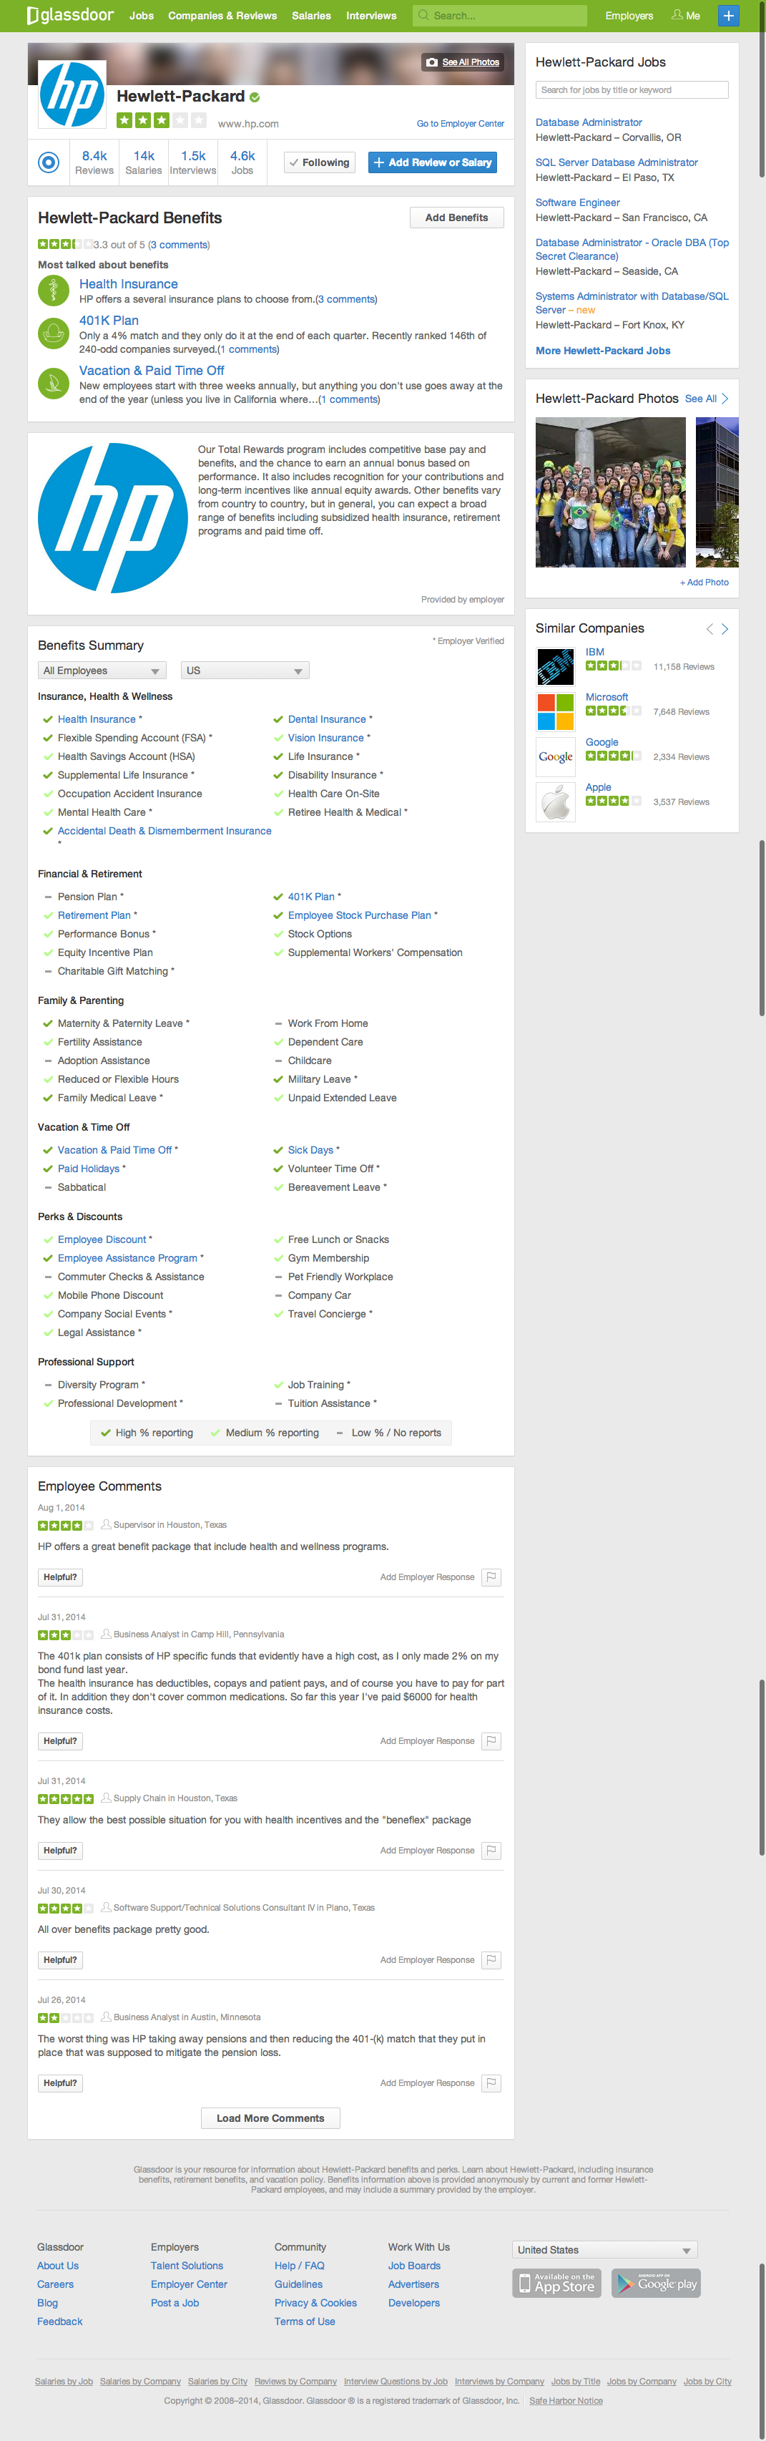Click Load More Comments
Image resolution: width=766 pixels, height=2441 pixels.
coord(270,2118)
